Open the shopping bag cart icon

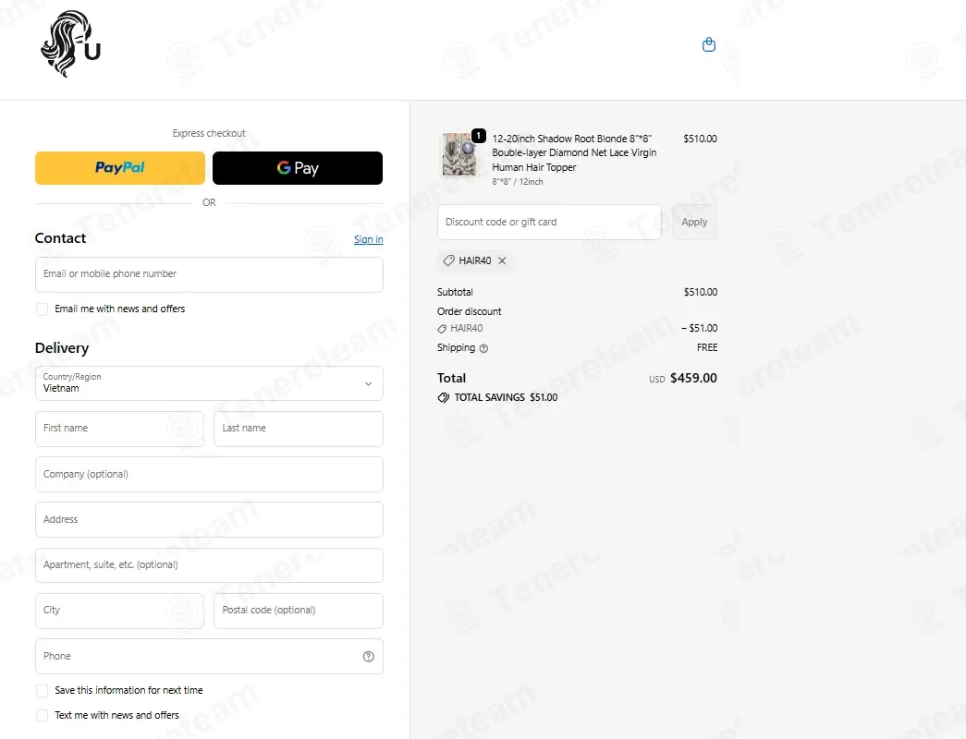point(708,44)
